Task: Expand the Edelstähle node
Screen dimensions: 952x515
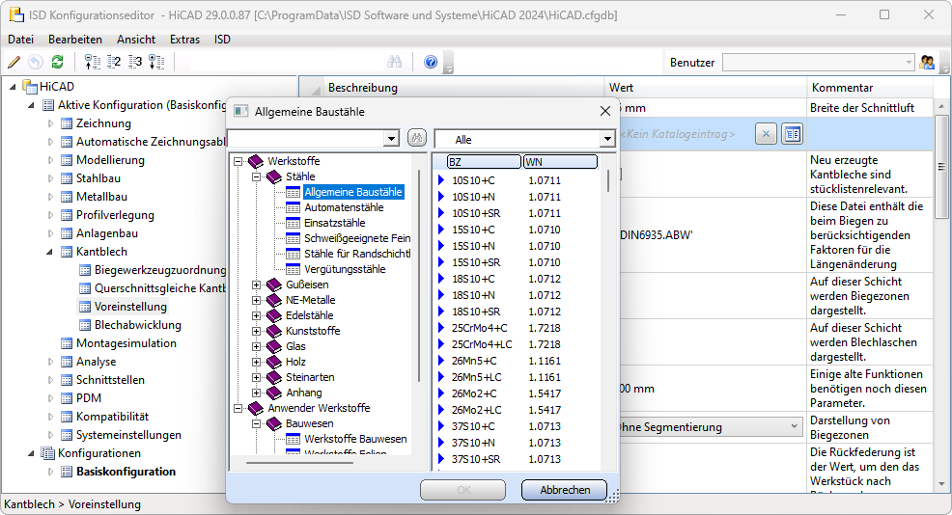Action: pos(256,315)
